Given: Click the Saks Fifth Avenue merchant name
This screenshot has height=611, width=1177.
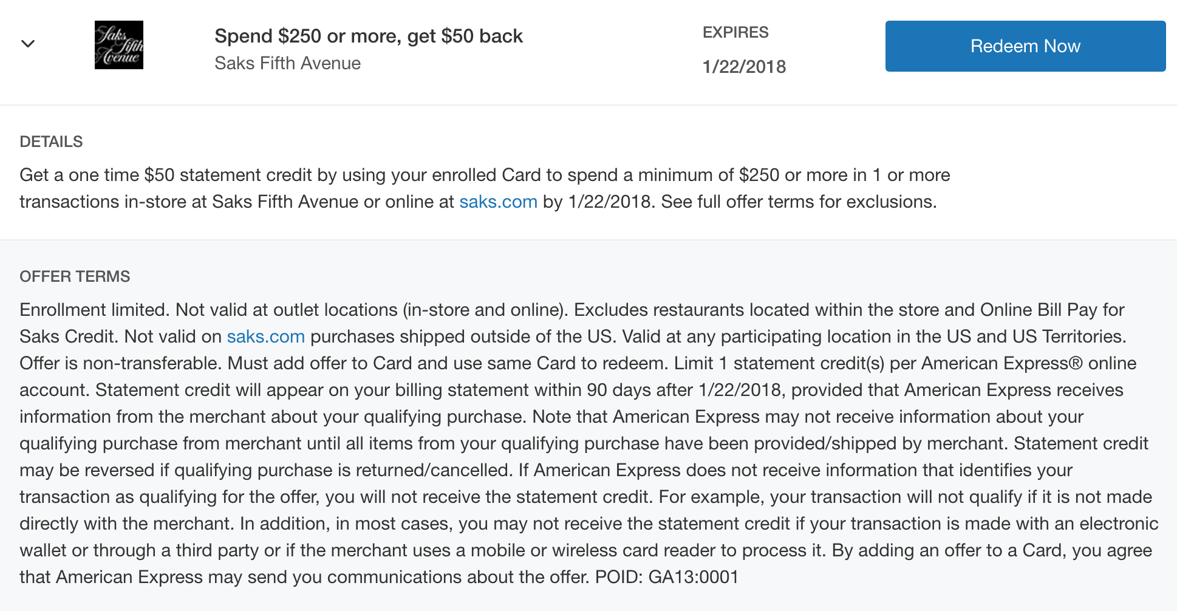Looking at the screenshot, I should [x=287, y=63].
